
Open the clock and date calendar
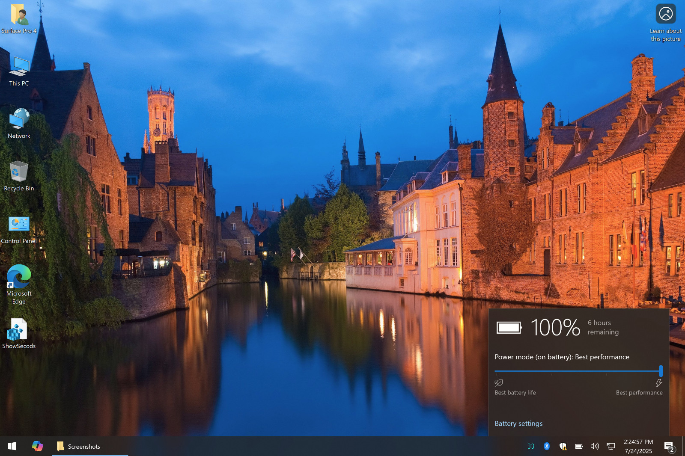(638, 446)
